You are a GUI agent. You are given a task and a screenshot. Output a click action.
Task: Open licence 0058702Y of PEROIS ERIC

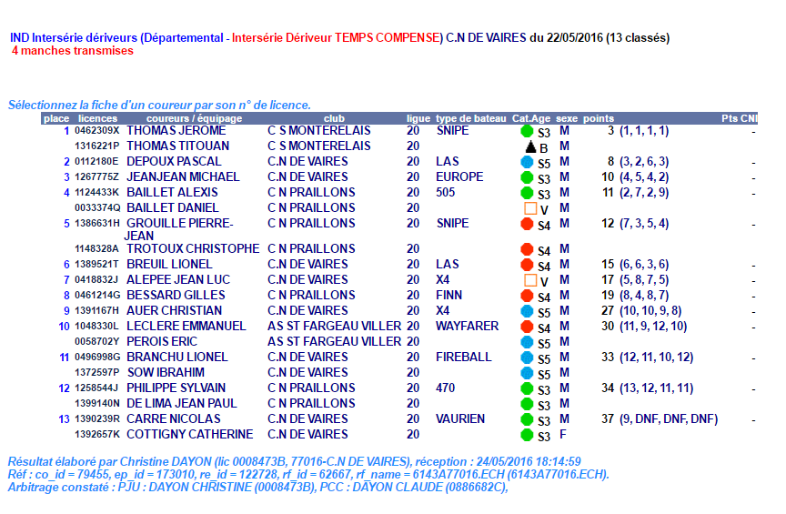pos(97,342)
